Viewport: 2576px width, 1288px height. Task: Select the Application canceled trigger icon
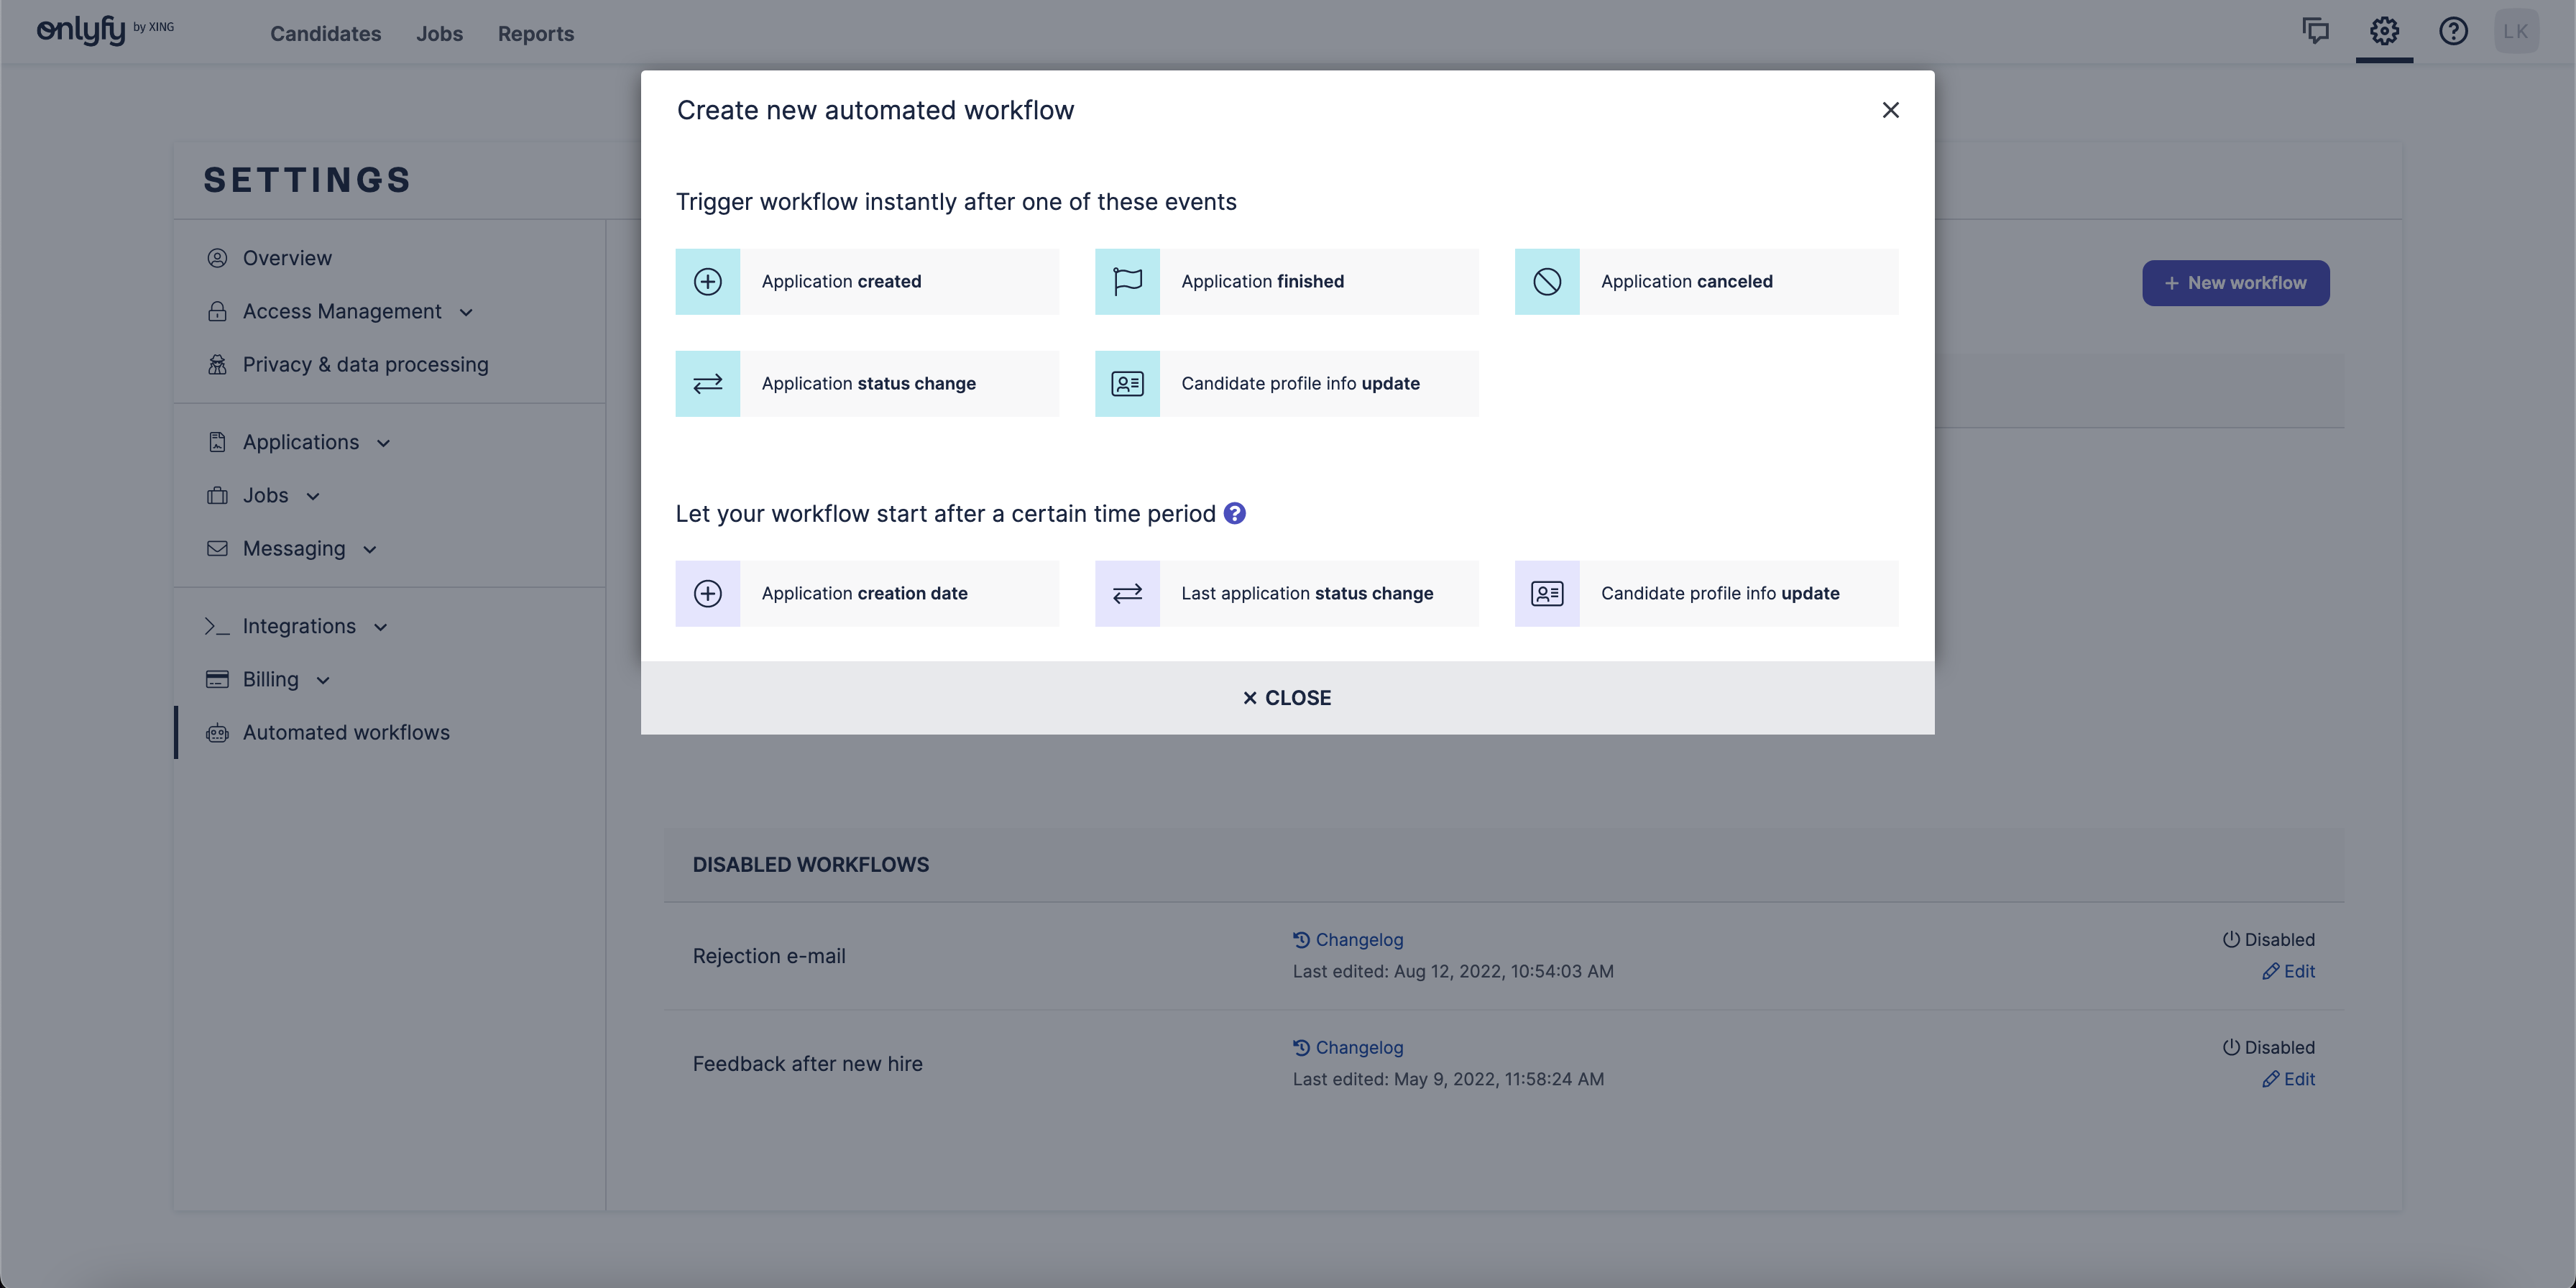click(x=1547, y=281)
